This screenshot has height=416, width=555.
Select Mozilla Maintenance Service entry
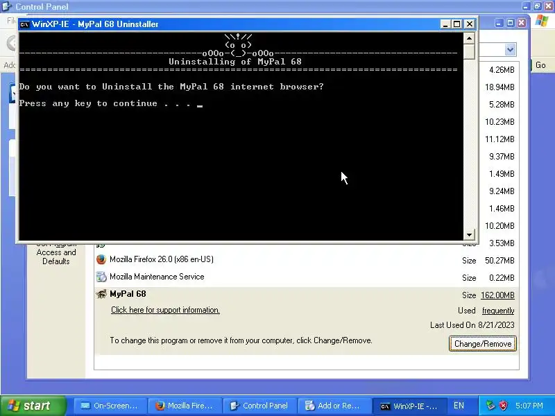coord(306,277)
